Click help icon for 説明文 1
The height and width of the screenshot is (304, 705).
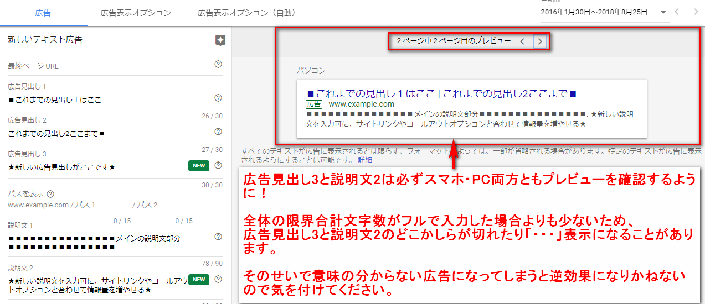(x=218, y=237)
